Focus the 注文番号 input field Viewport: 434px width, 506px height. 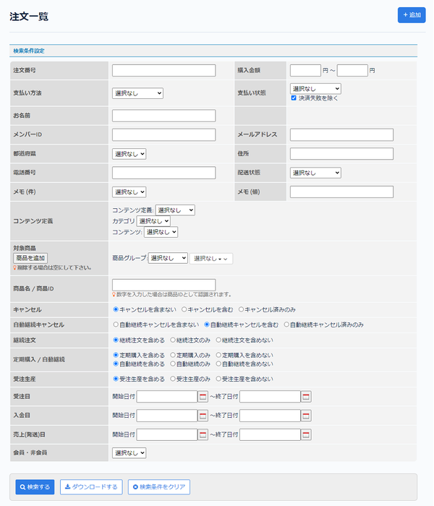click(x=164, y=70)
